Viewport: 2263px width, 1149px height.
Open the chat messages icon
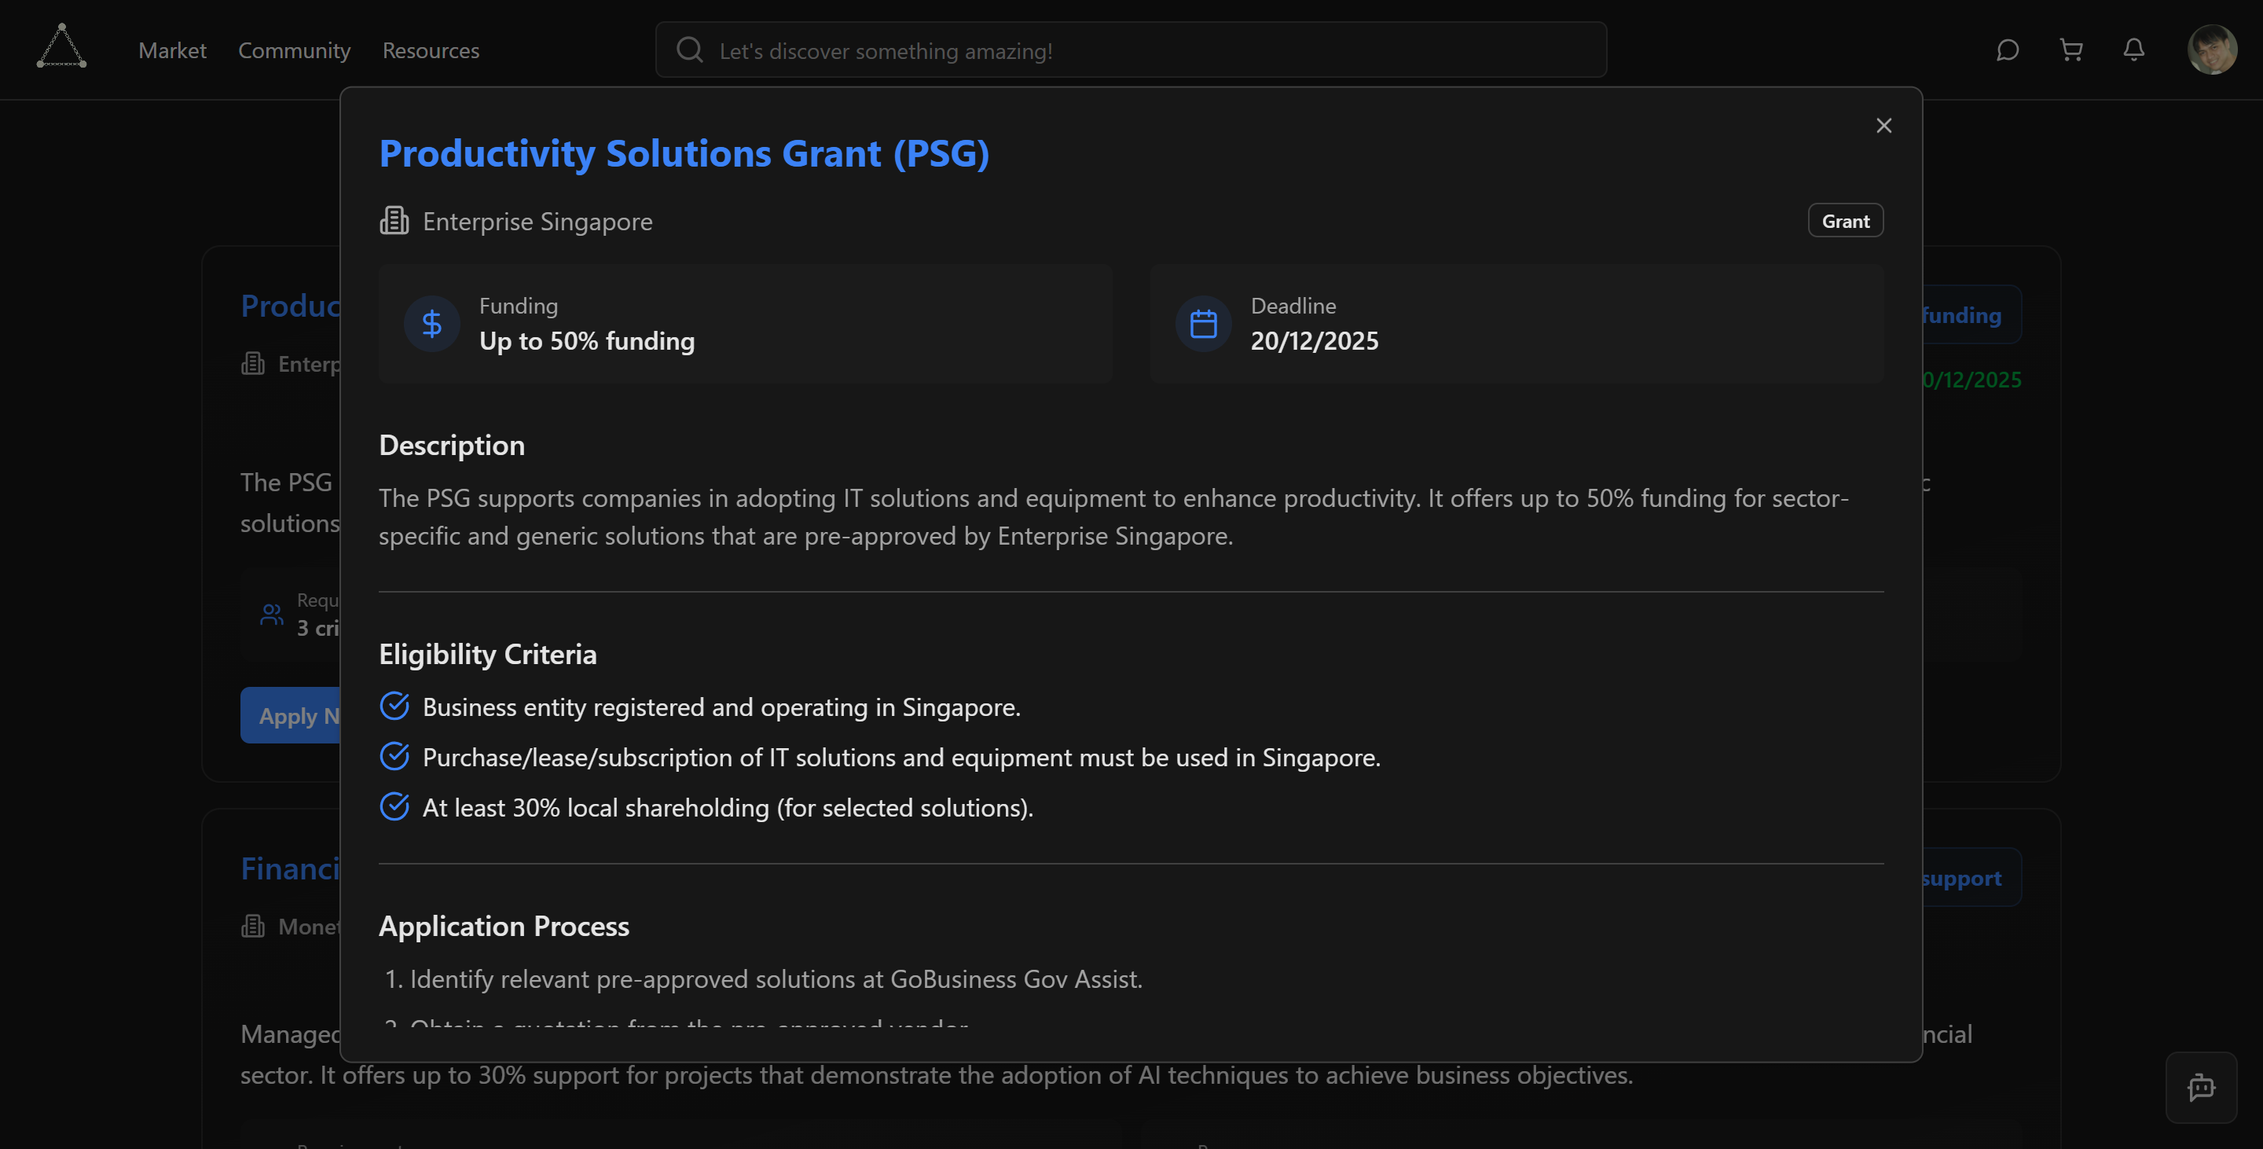(2008, 50)
